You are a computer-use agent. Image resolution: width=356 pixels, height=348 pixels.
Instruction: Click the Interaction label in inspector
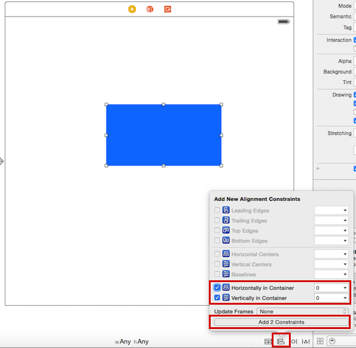[339, 40]
